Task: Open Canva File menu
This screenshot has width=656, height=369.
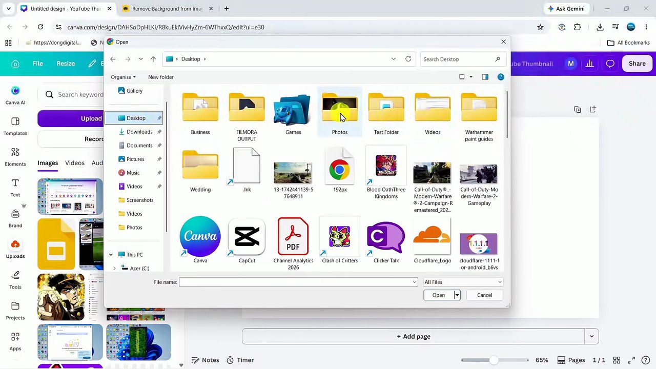Action: pos(37,64)
